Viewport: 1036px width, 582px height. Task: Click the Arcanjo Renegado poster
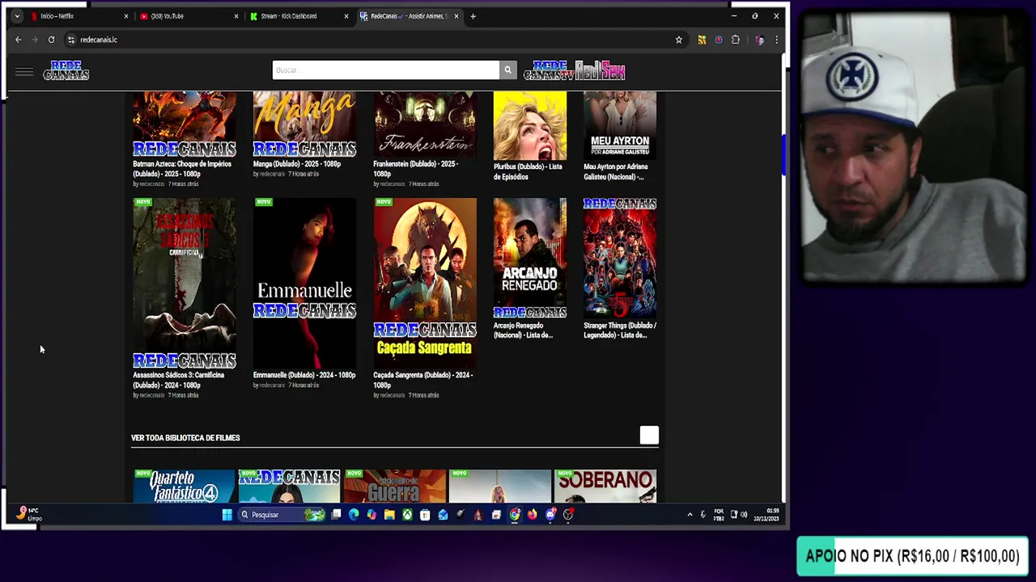[x=530, y=258]
